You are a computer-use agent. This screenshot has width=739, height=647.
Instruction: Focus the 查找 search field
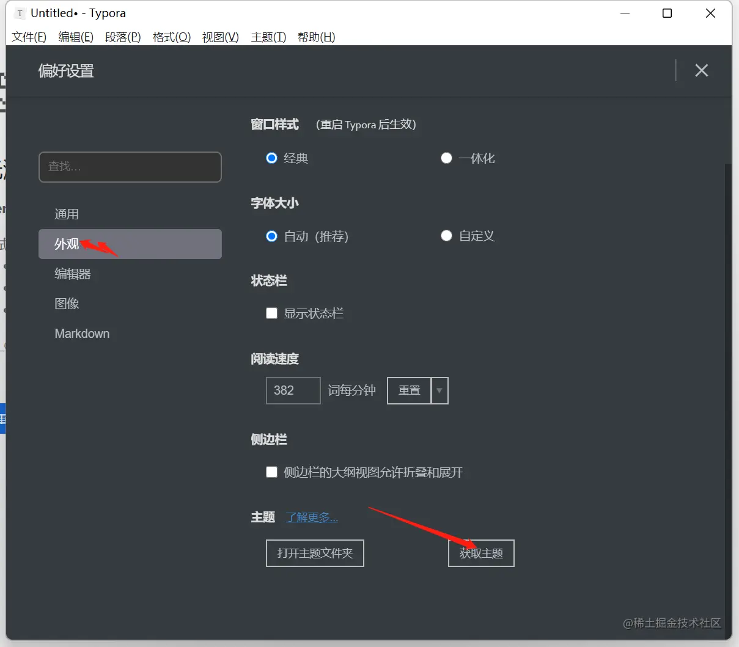tap(130, 167)
